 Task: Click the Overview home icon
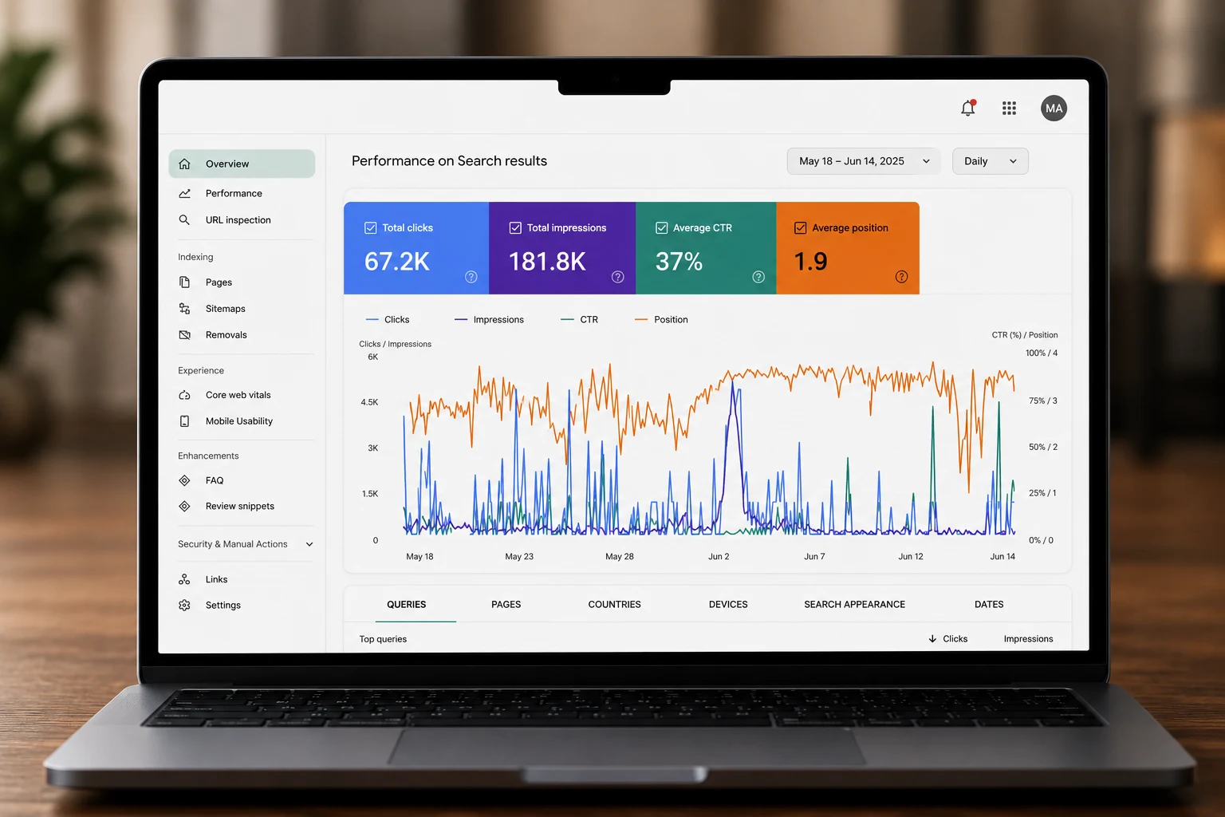coord(184,164)
